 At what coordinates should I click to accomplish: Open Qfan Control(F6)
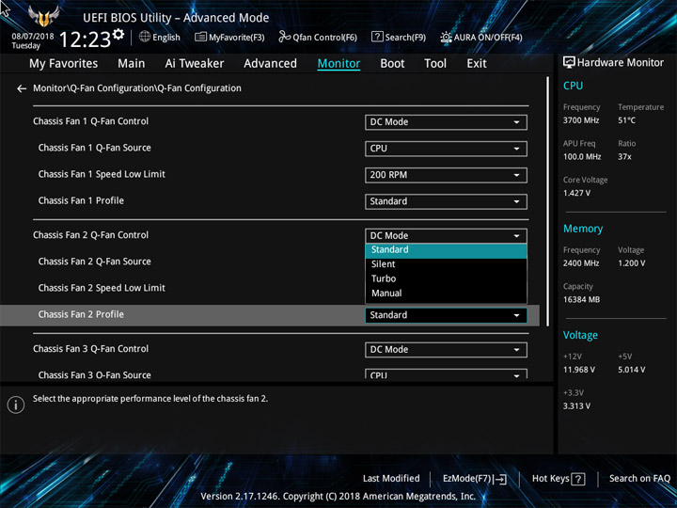[x=318, y=37]
